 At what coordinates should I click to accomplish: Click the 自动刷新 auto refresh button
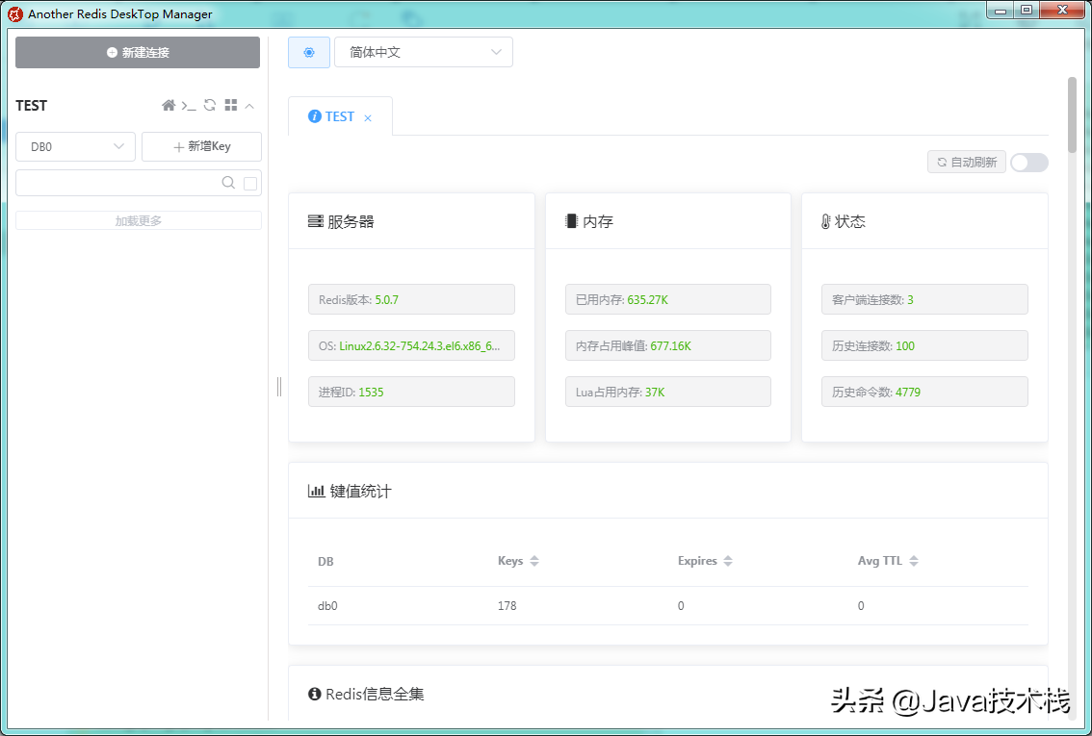967,162
